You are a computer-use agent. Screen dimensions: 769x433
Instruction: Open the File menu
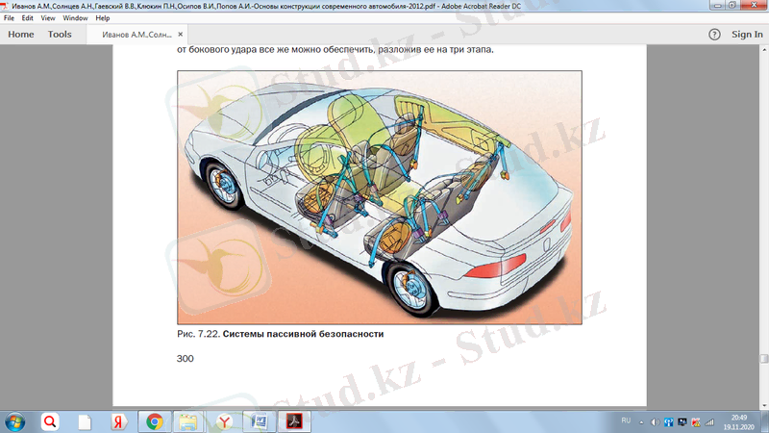9,18
